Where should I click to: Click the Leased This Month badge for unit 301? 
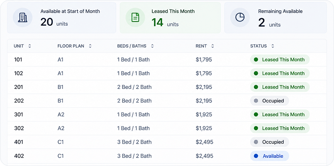click(x=280, y=115)
